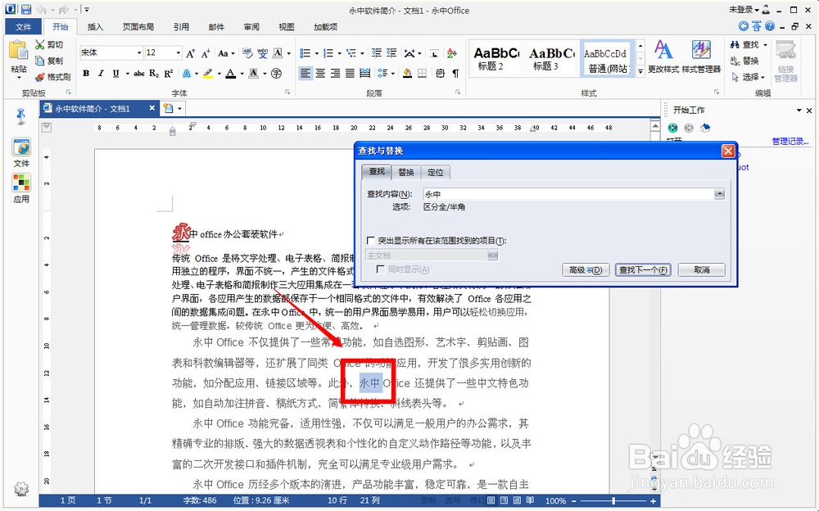Click the Cut (剪切) scissors button
This screenshot has width=819, height=511.
pyautogui.click(x=49, y=44)
